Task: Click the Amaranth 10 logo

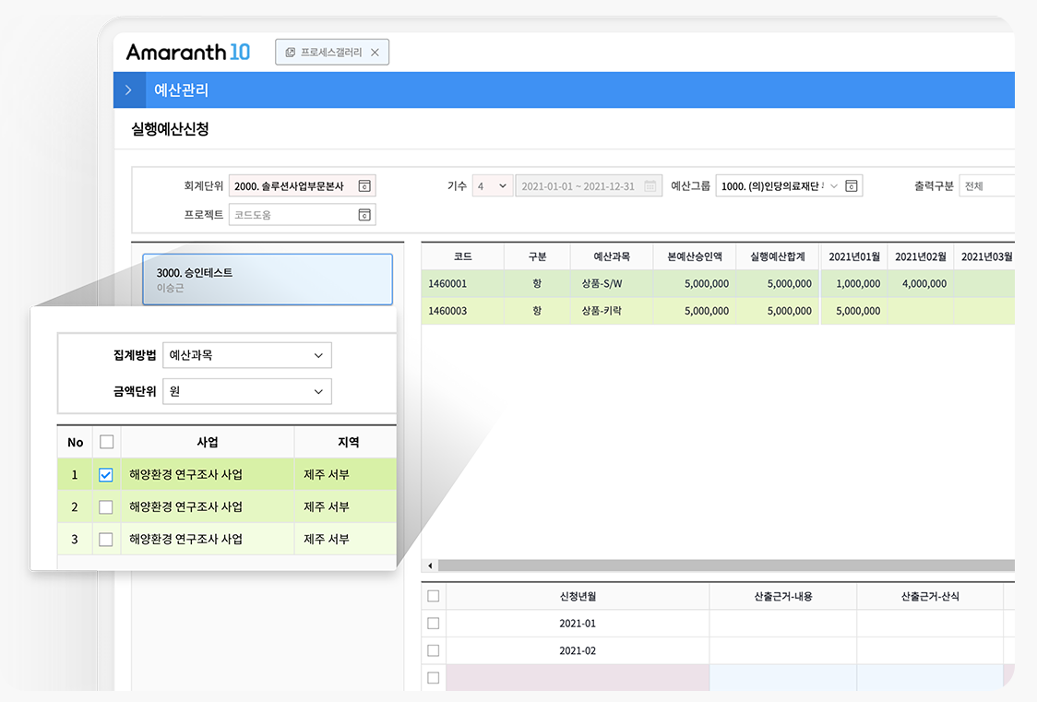Action: click(x=188, y=53)
